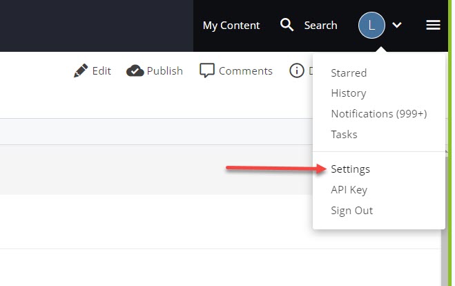Select API Key menu item
The height and width of the screenshot is (286, 455).
[x=349, y=190]
